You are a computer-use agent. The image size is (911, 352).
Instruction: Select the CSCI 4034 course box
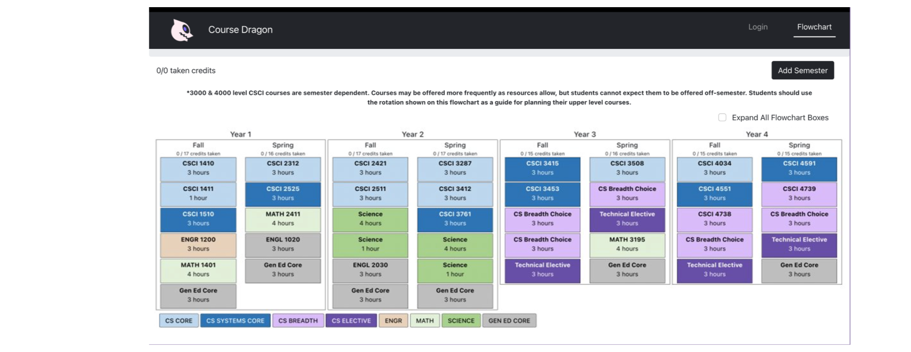[714, 168]
